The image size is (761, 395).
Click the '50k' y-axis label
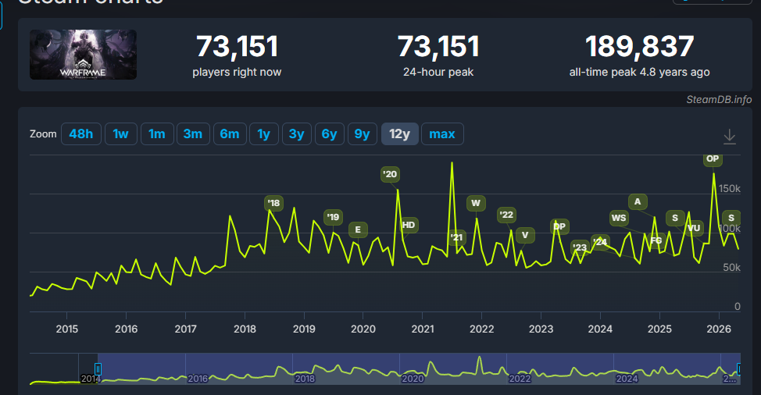pos(731,268)
